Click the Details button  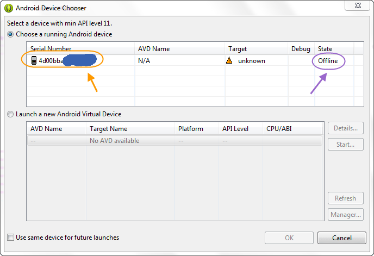[x=346, y=128]
